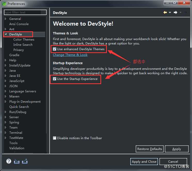
Task: Select Gradle preferences entry
Action: (14, 55)
